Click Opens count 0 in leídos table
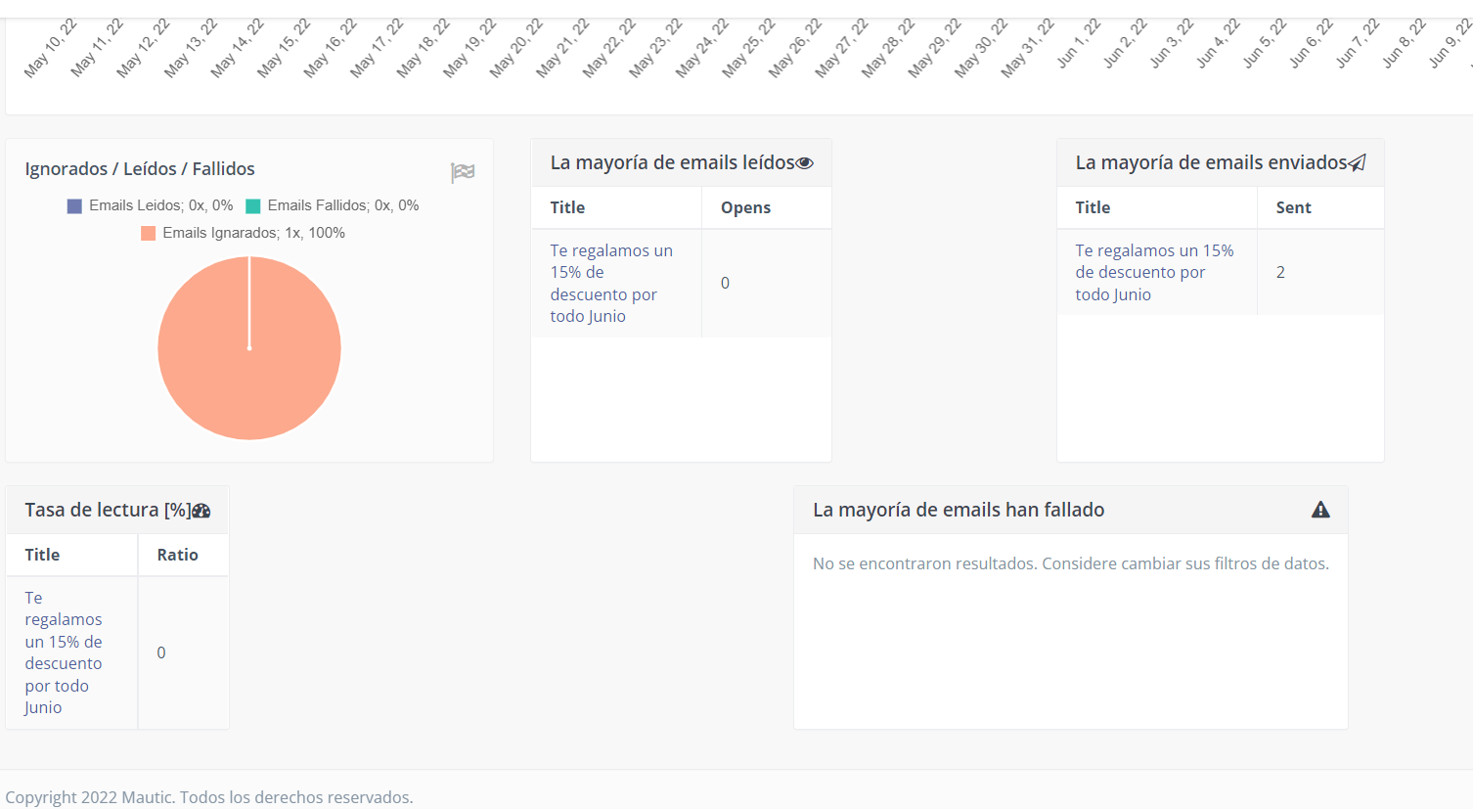This screenshot has height=809, width=1473. pos(725,283)
